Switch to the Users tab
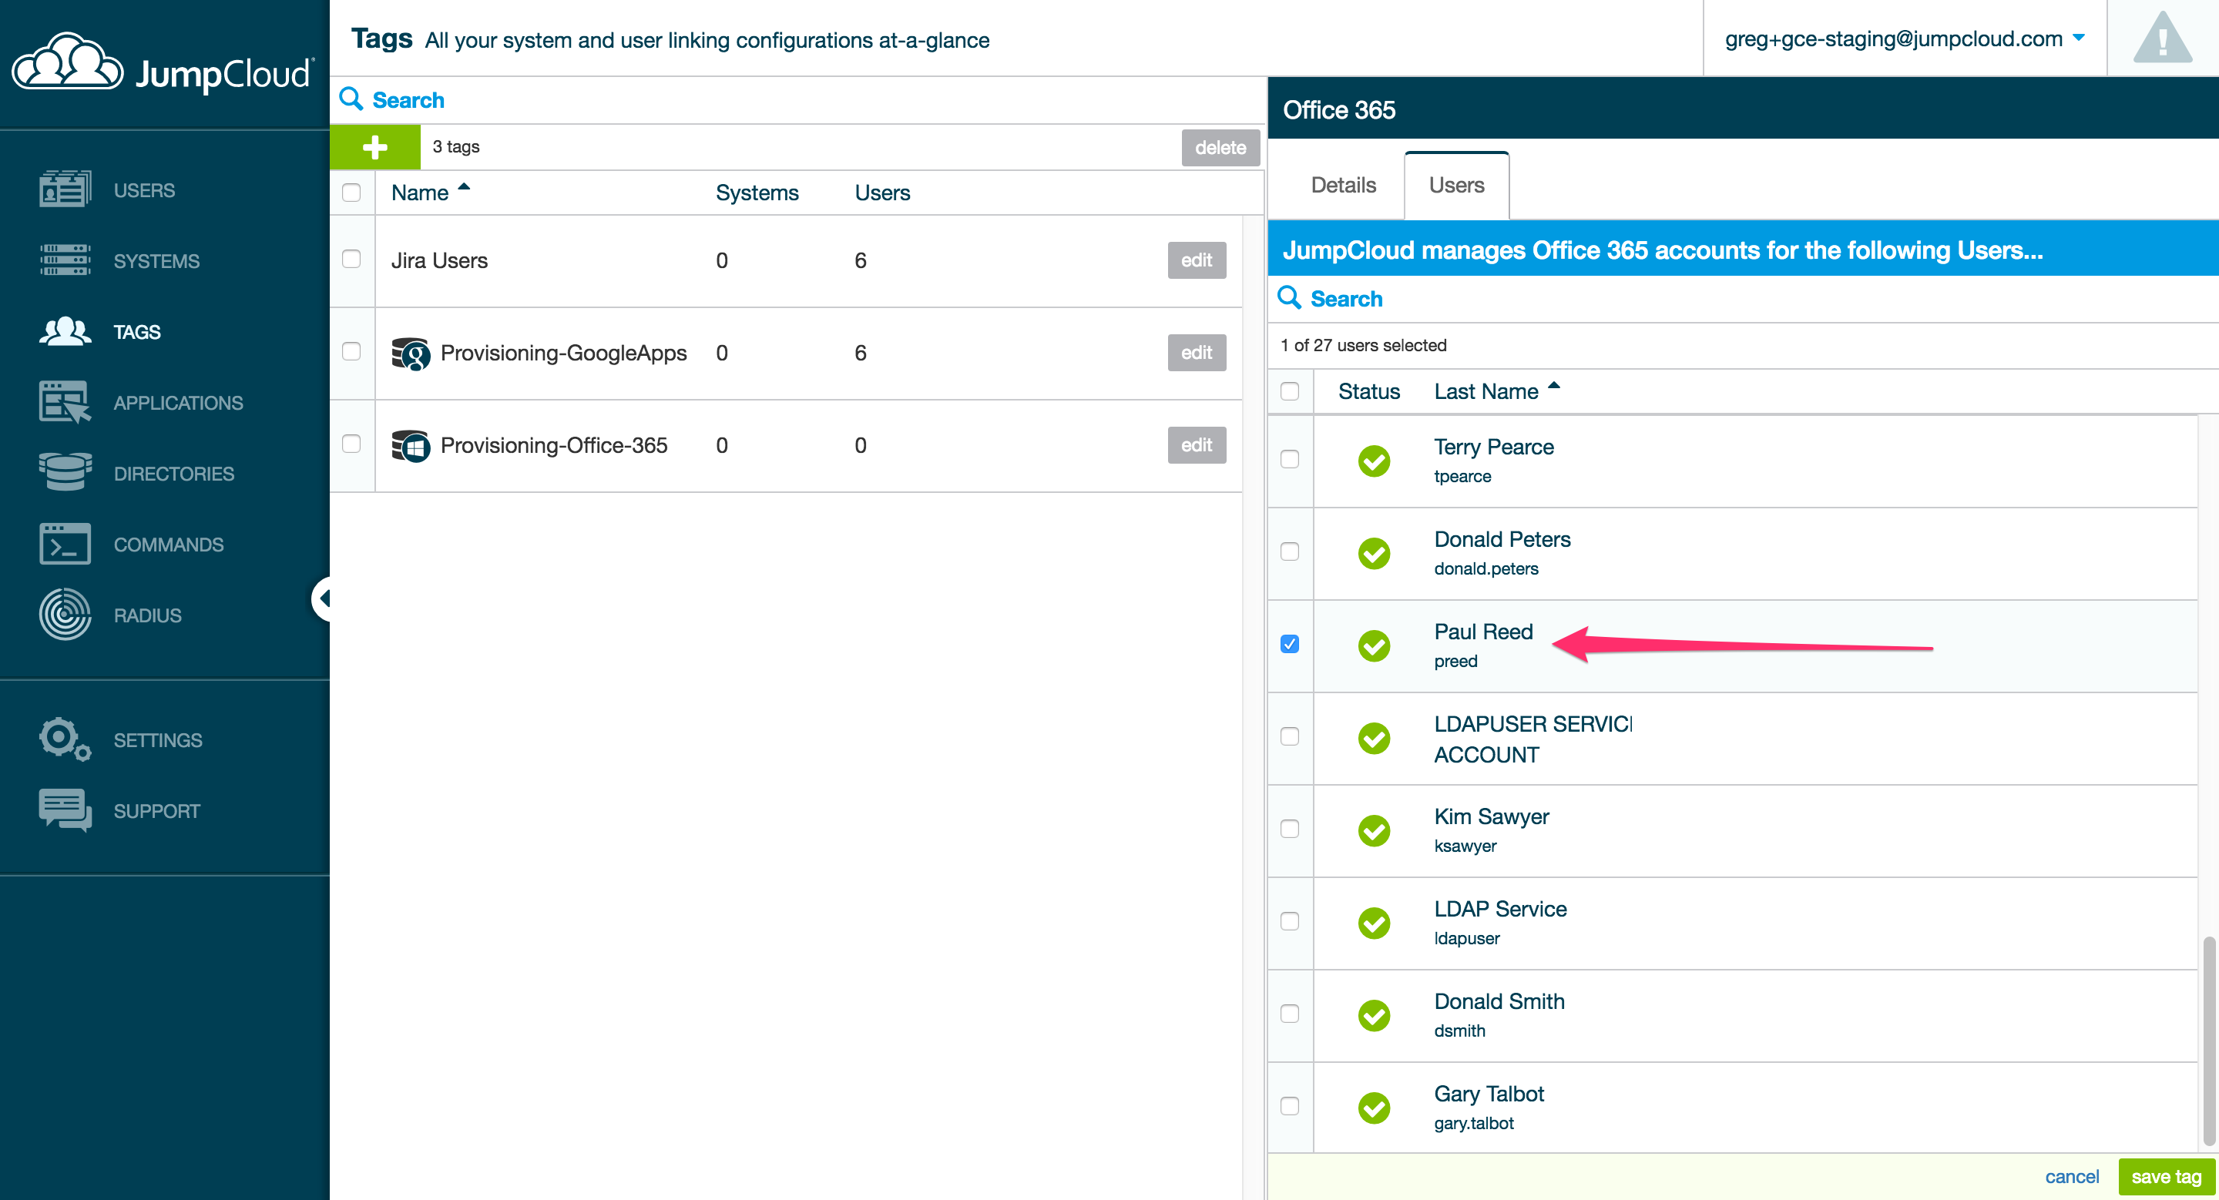Image resolution: width=2219 pixels, height=1200 pixels. [x=1455, y=185]
